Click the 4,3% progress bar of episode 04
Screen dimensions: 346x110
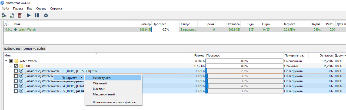244,86
